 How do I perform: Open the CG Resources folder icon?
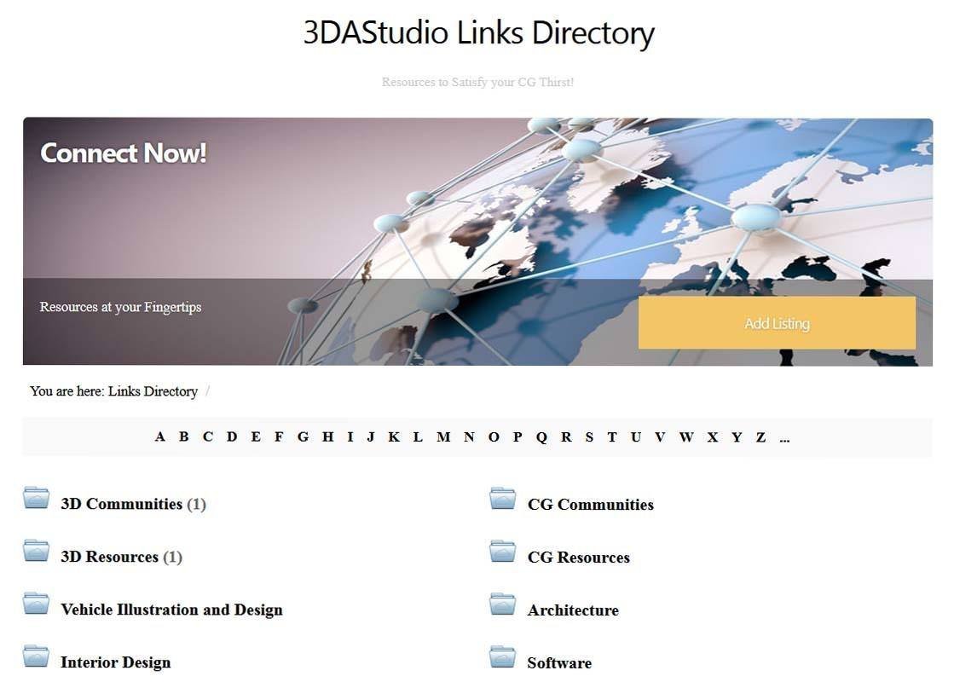pos(501,551)
